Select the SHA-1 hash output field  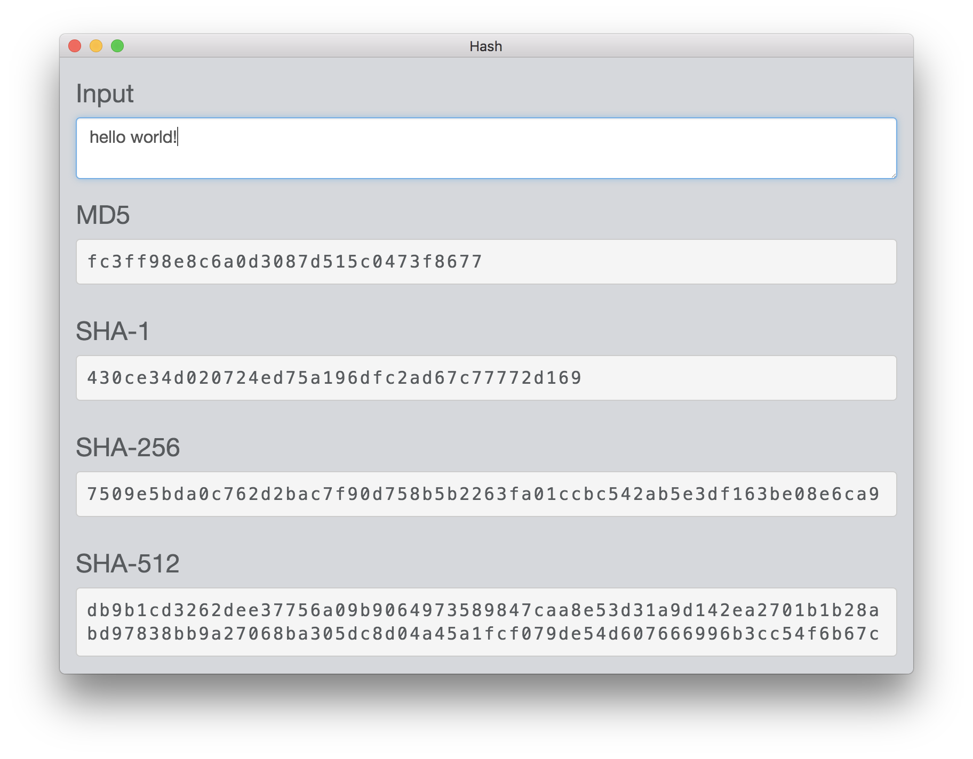pyautogui.click(x=486, y=377)
